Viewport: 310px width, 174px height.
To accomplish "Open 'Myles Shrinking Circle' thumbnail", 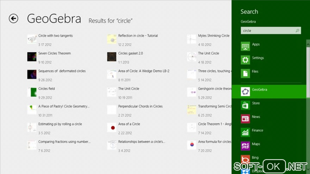I will pyautogui.click(x=191, y=39).
